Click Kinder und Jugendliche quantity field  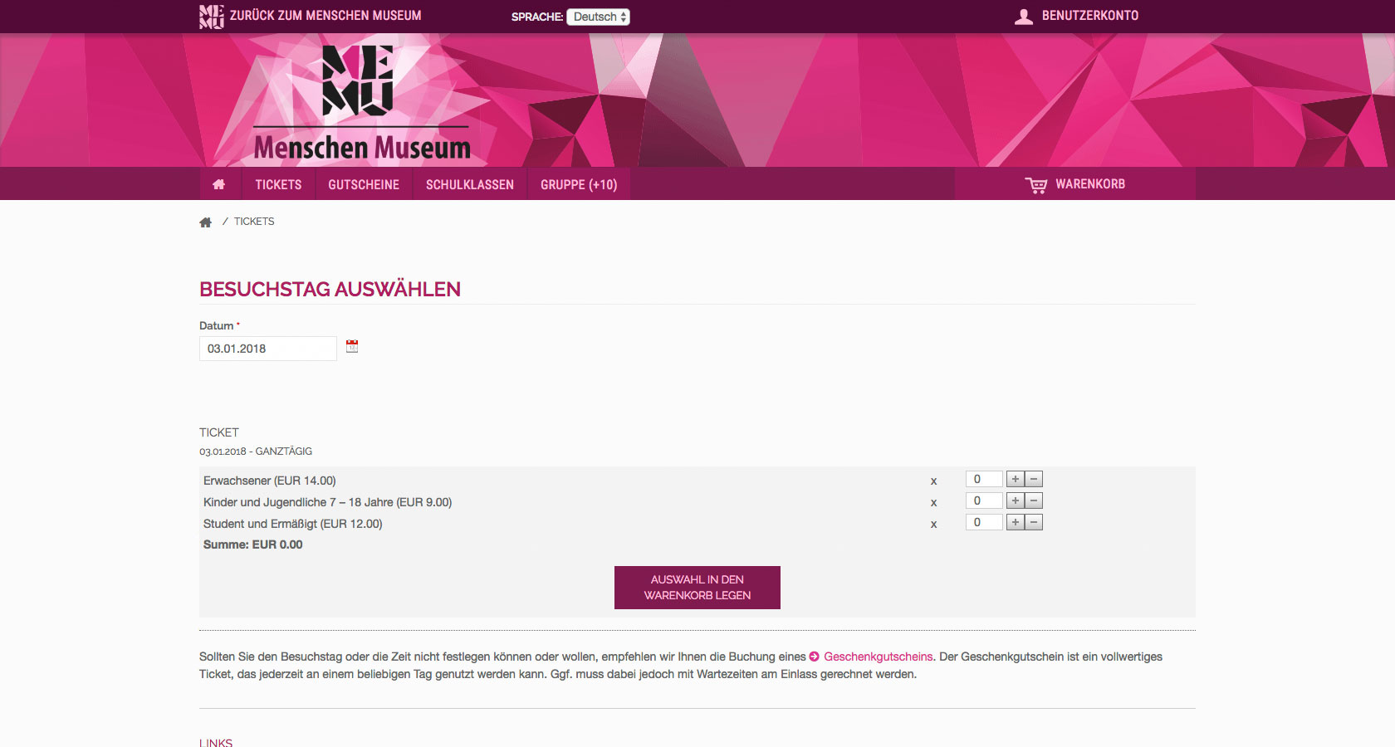coord(984,500)
